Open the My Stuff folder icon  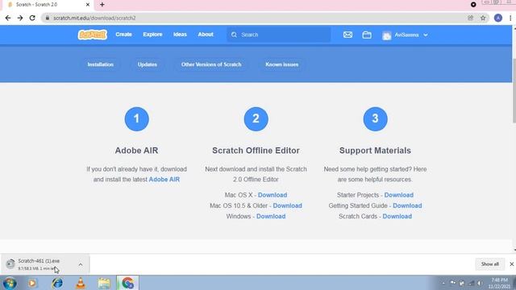(x=367, y=35)
